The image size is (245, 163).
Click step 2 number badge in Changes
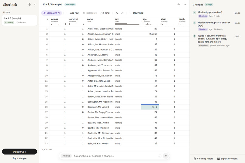point(195,23)
